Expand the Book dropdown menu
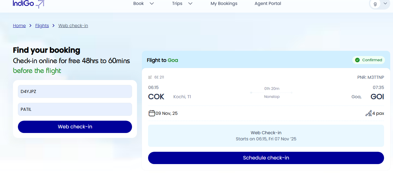This screenshot has height=173, width=393. click(x=143, y=4)
